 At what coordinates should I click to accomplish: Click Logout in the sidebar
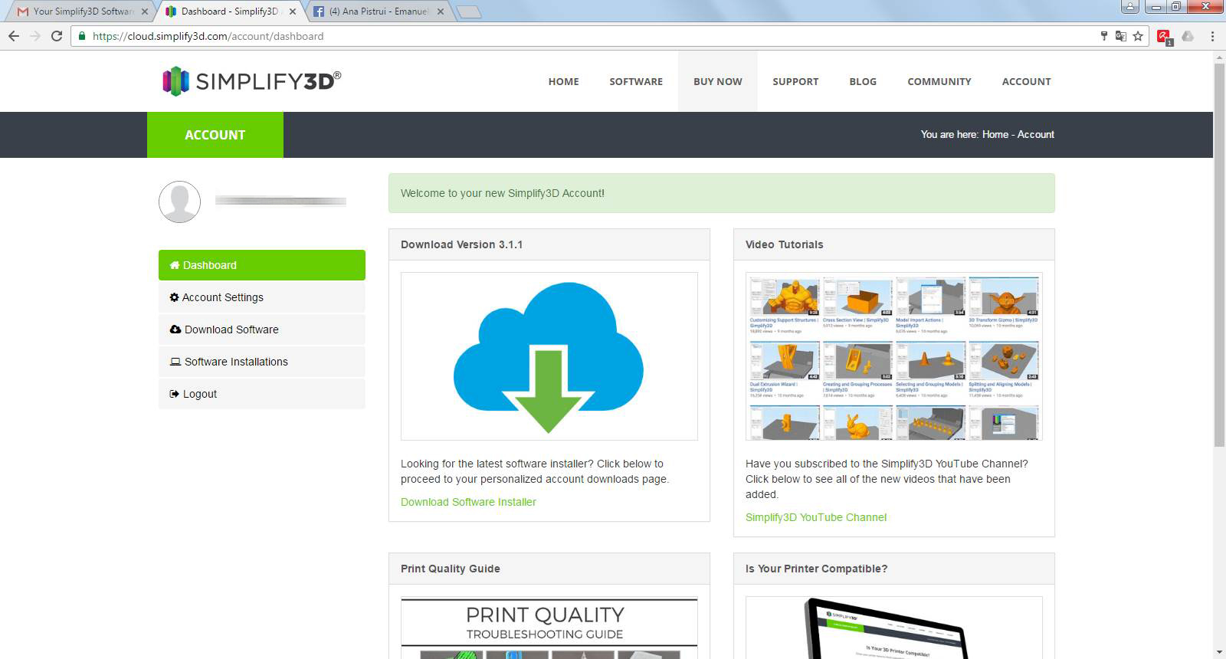point(262,394)
